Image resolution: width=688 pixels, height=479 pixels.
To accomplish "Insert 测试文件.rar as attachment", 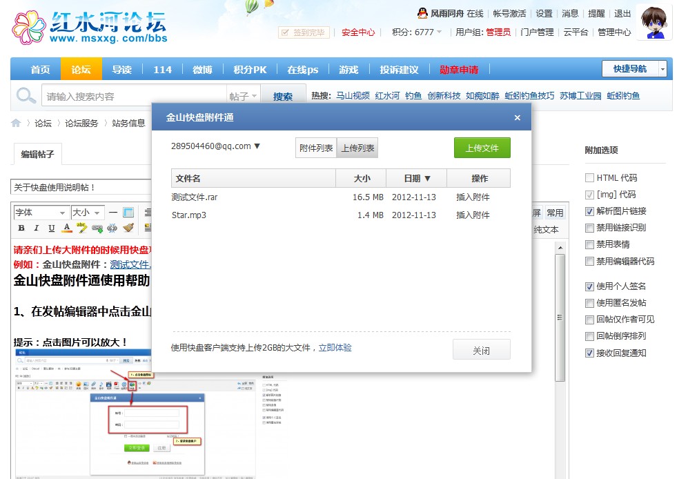I will pyautogui.click(x=473, y=197).
